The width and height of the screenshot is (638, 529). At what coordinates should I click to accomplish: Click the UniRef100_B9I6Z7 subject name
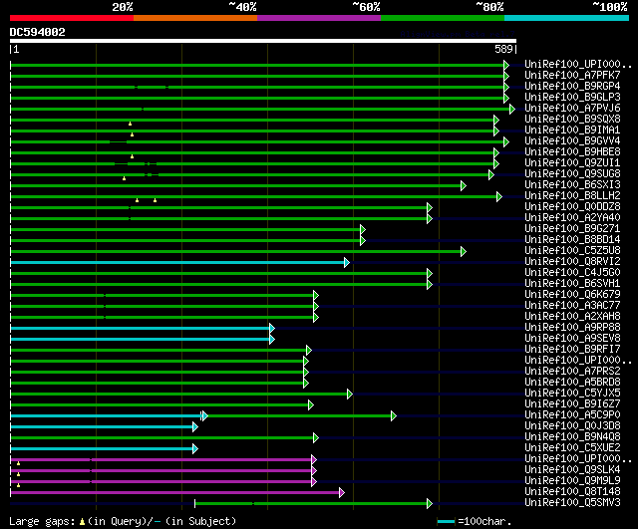[572, 404]
